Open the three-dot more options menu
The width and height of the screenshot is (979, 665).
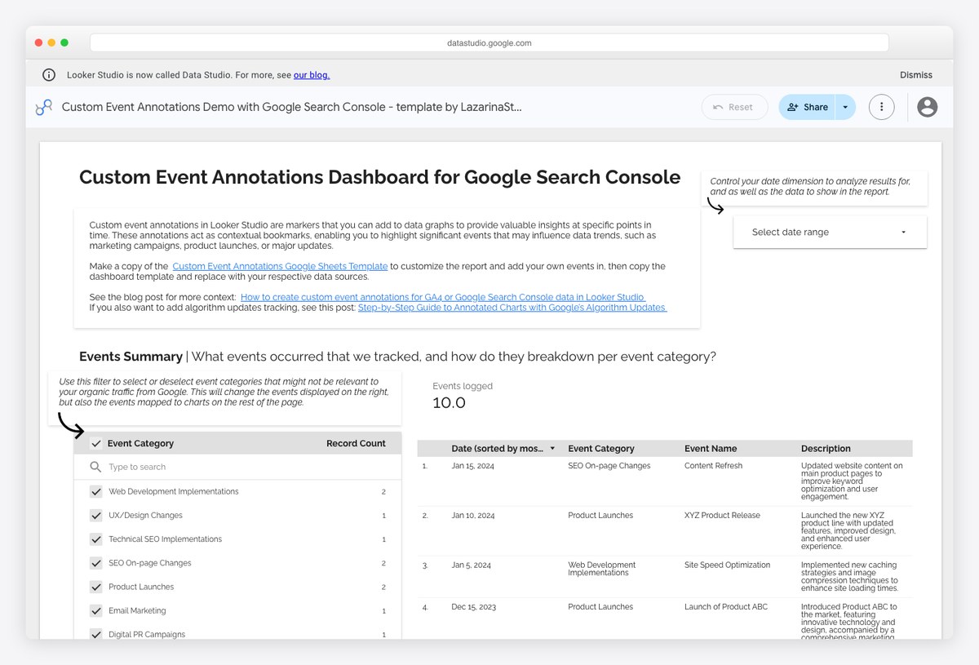click(x=881, y=107)
